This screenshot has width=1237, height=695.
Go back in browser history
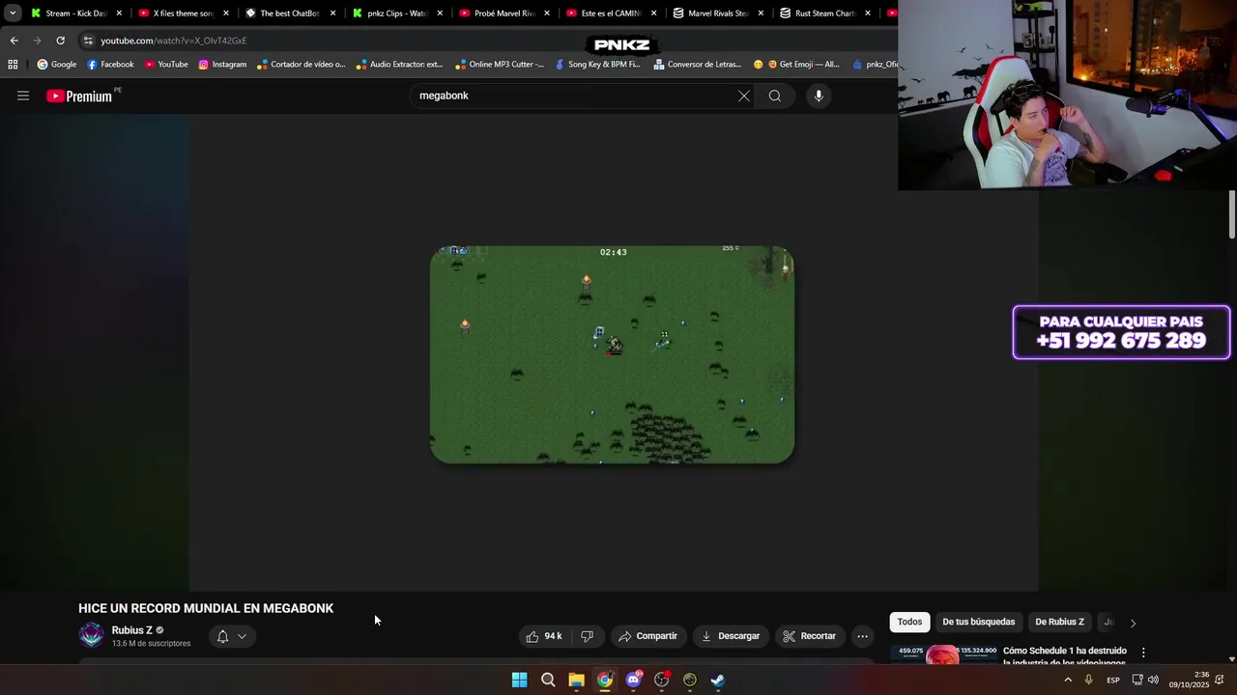pyautogui.click(x=14, y=41)
